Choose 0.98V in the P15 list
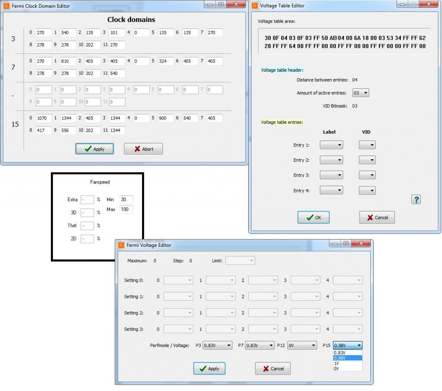The width and height of the screenshot is (442, 391). pos(347,358)
